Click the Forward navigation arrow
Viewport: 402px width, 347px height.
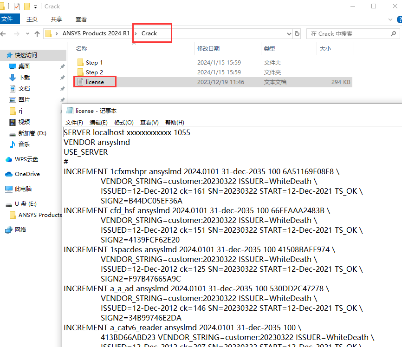(x=17, y=33)
